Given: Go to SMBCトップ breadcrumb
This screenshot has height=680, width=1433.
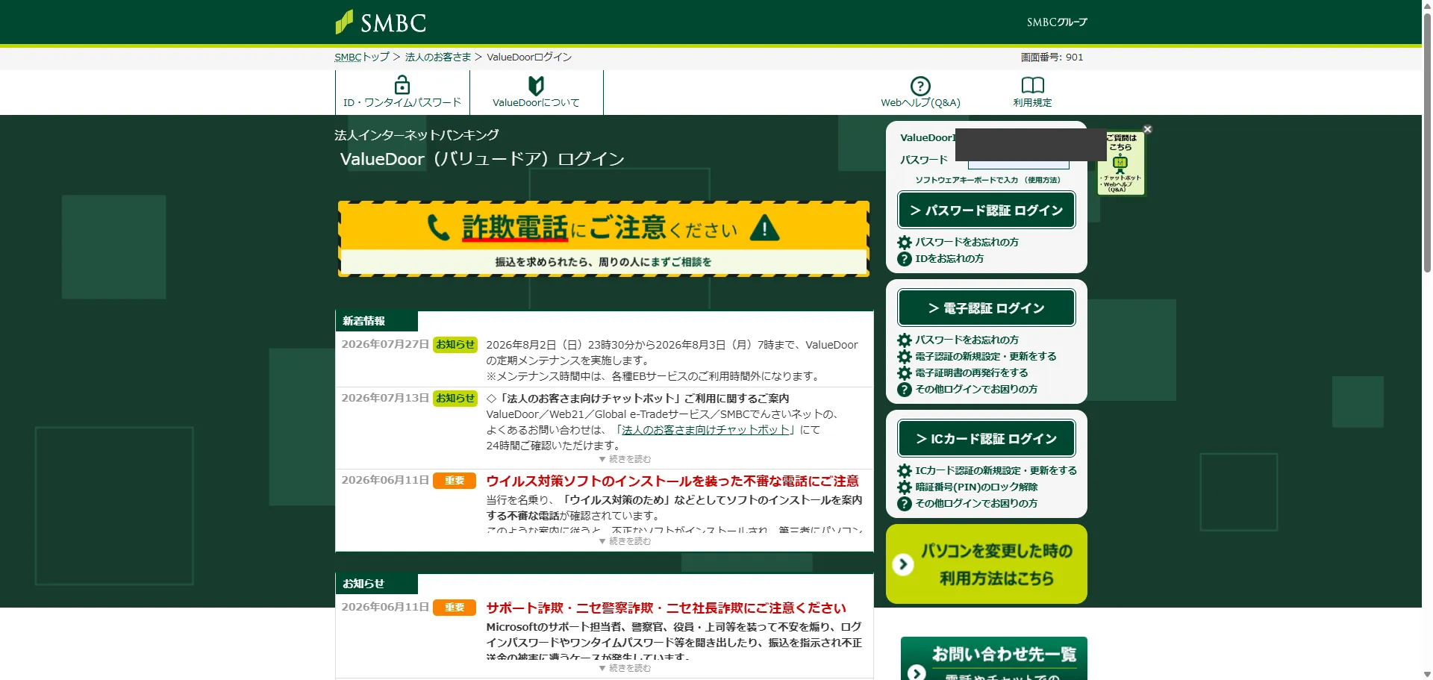Looking at the screenshot, I should coord(362,57).
